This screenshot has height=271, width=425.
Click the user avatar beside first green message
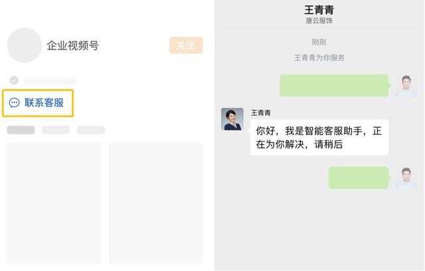[x=406, y=85]
